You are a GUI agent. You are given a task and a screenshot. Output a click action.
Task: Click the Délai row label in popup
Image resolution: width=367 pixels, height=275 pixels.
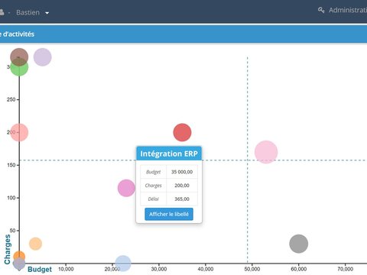pos(153,199)
